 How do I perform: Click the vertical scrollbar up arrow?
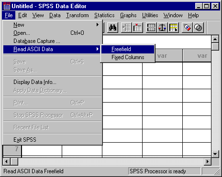coord(215,39)
